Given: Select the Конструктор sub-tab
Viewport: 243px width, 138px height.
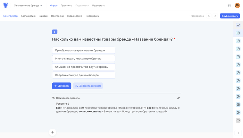Looking at the screenshot, I should click(x=10, y=16).
